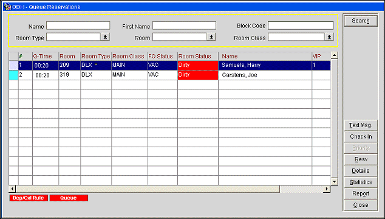385x219 pixels.
Task: Close the Queue Reservations window
Action: tap(361, 205)
